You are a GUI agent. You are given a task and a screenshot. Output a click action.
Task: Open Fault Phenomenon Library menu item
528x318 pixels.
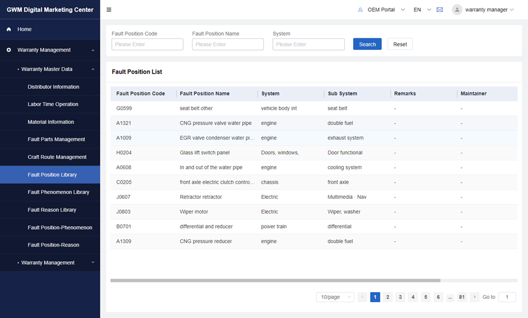(58, 192)
